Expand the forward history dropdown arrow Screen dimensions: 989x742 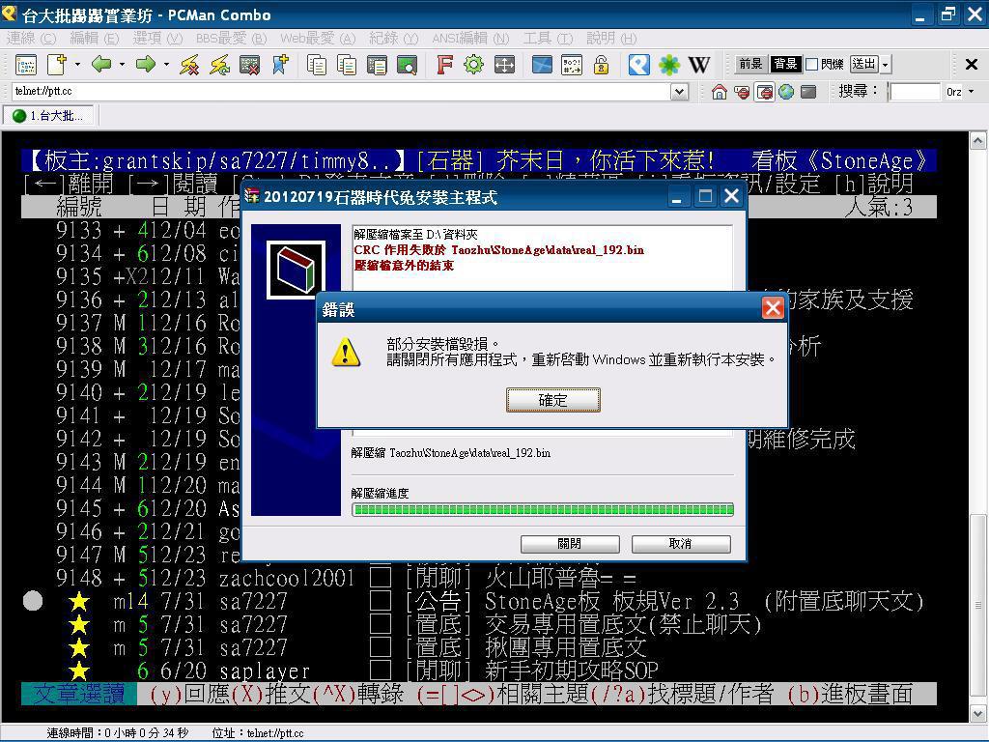click(x=166, y=65)
